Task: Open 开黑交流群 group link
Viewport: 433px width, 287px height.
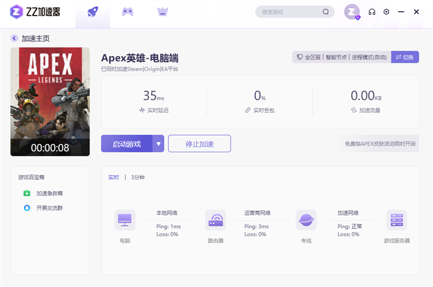Action: pos(49,208)
